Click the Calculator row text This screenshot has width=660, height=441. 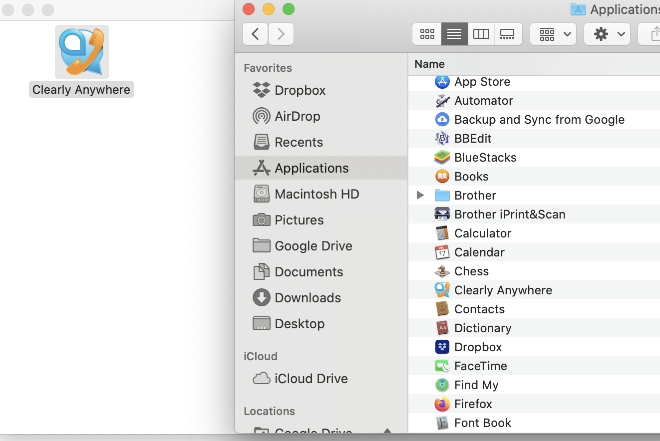click(483, 233)
